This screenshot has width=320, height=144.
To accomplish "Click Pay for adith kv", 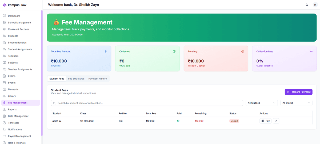I will pyautogui.click(x=266, y=121).
